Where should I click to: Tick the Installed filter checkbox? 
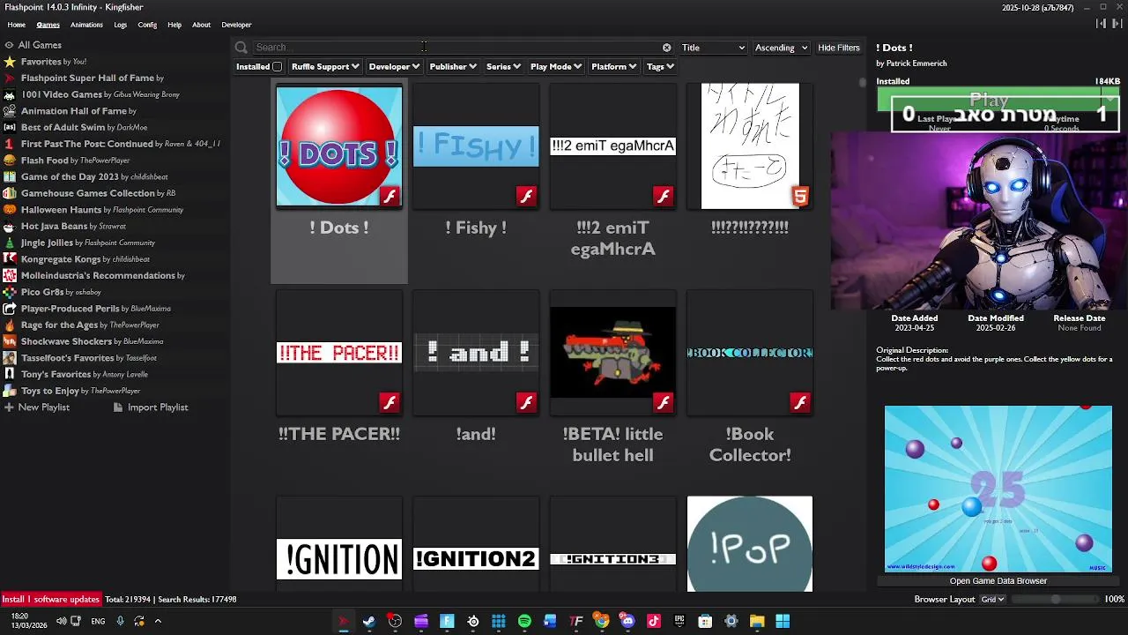(277, 67)
